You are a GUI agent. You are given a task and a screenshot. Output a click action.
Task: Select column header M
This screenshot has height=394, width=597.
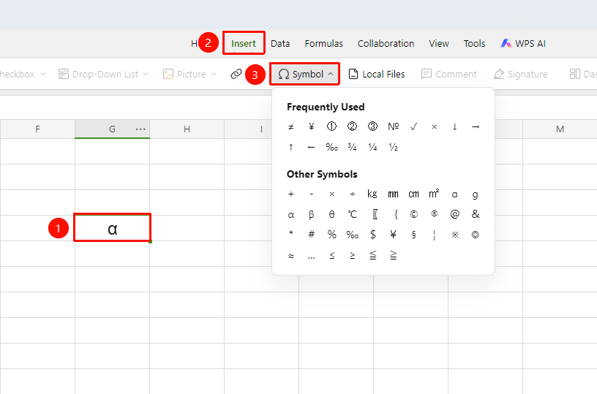(560, 129)
